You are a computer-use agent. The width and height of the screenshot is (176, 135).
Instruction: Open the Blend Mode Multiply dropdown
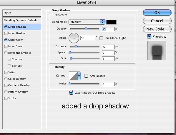(x=87, y=22)
